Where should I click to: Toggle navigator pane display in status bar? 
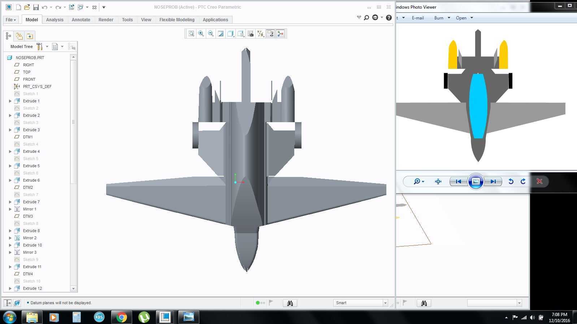[8, 303]
